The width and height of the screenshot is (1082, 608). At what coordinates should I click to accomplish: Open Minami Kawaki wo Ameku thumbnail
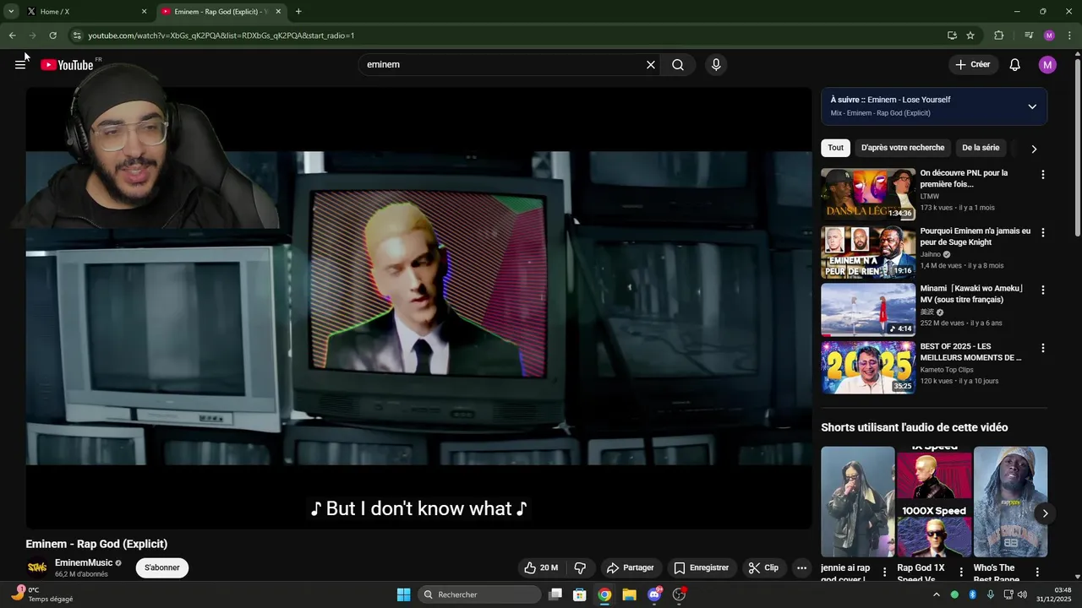(x=868, y=309)
